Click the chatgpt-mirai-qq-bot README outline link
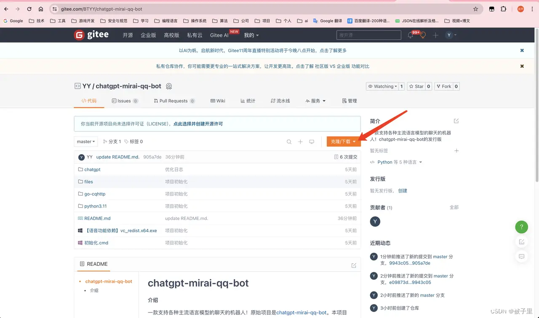Screen dimensions: 539x318 click(x=109, y=281)
